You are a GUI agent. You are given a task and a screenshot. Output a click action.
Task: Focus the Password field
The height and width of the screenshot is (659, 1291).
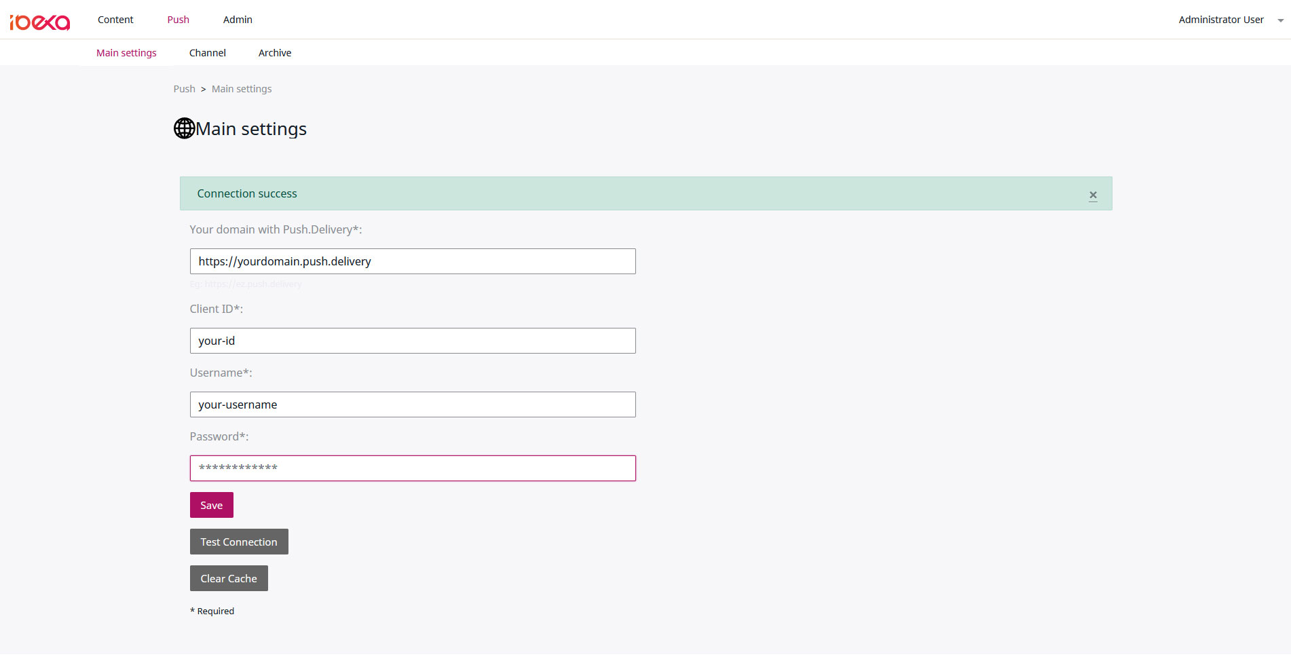point(413,468)
